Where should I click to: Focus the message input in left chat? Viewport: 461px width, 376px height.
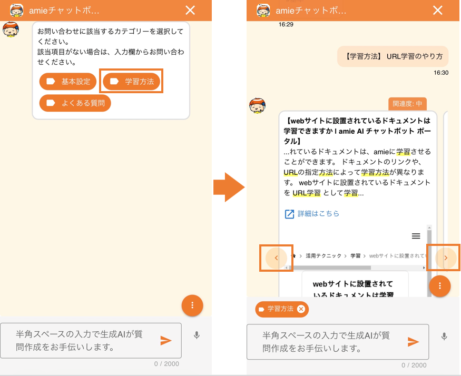[x=84, y=341]
